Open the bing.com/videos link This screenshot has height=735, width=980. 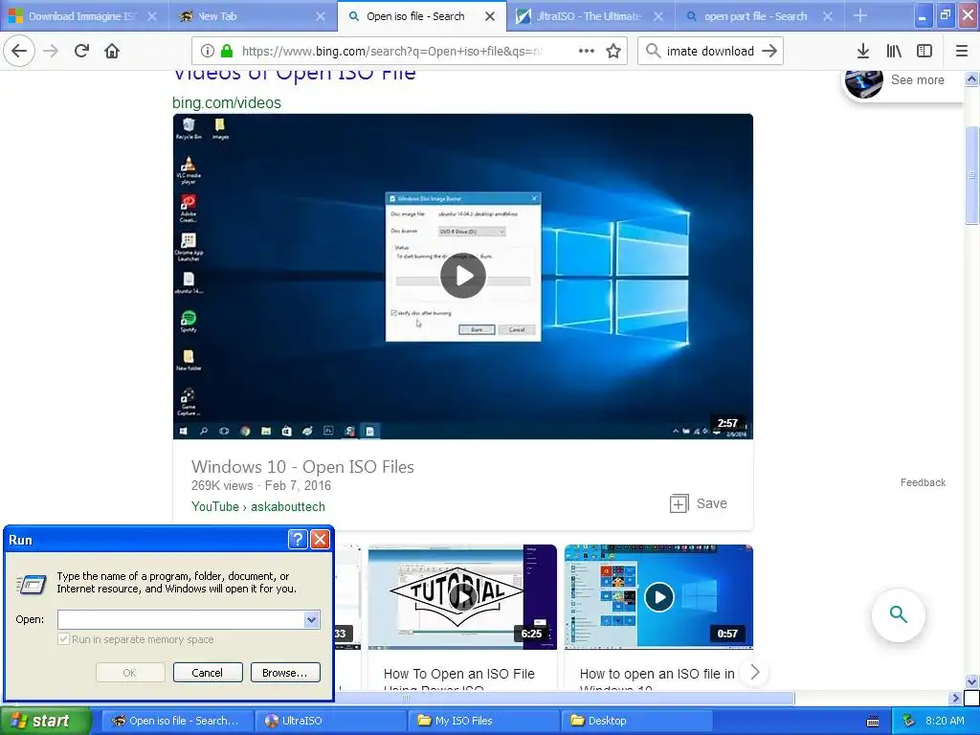[x=227, y=102]
